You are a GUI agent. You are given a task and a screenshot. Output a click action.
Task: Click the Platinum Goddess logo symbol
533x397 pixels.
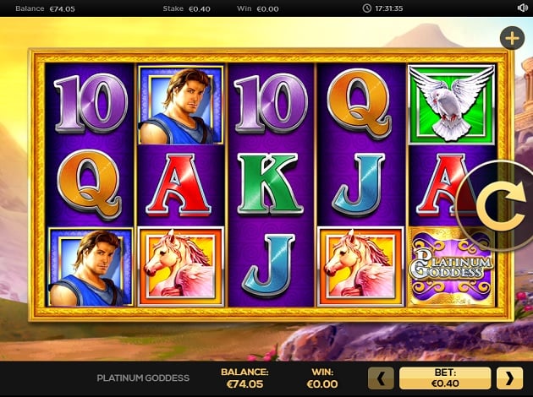[452, 267]
